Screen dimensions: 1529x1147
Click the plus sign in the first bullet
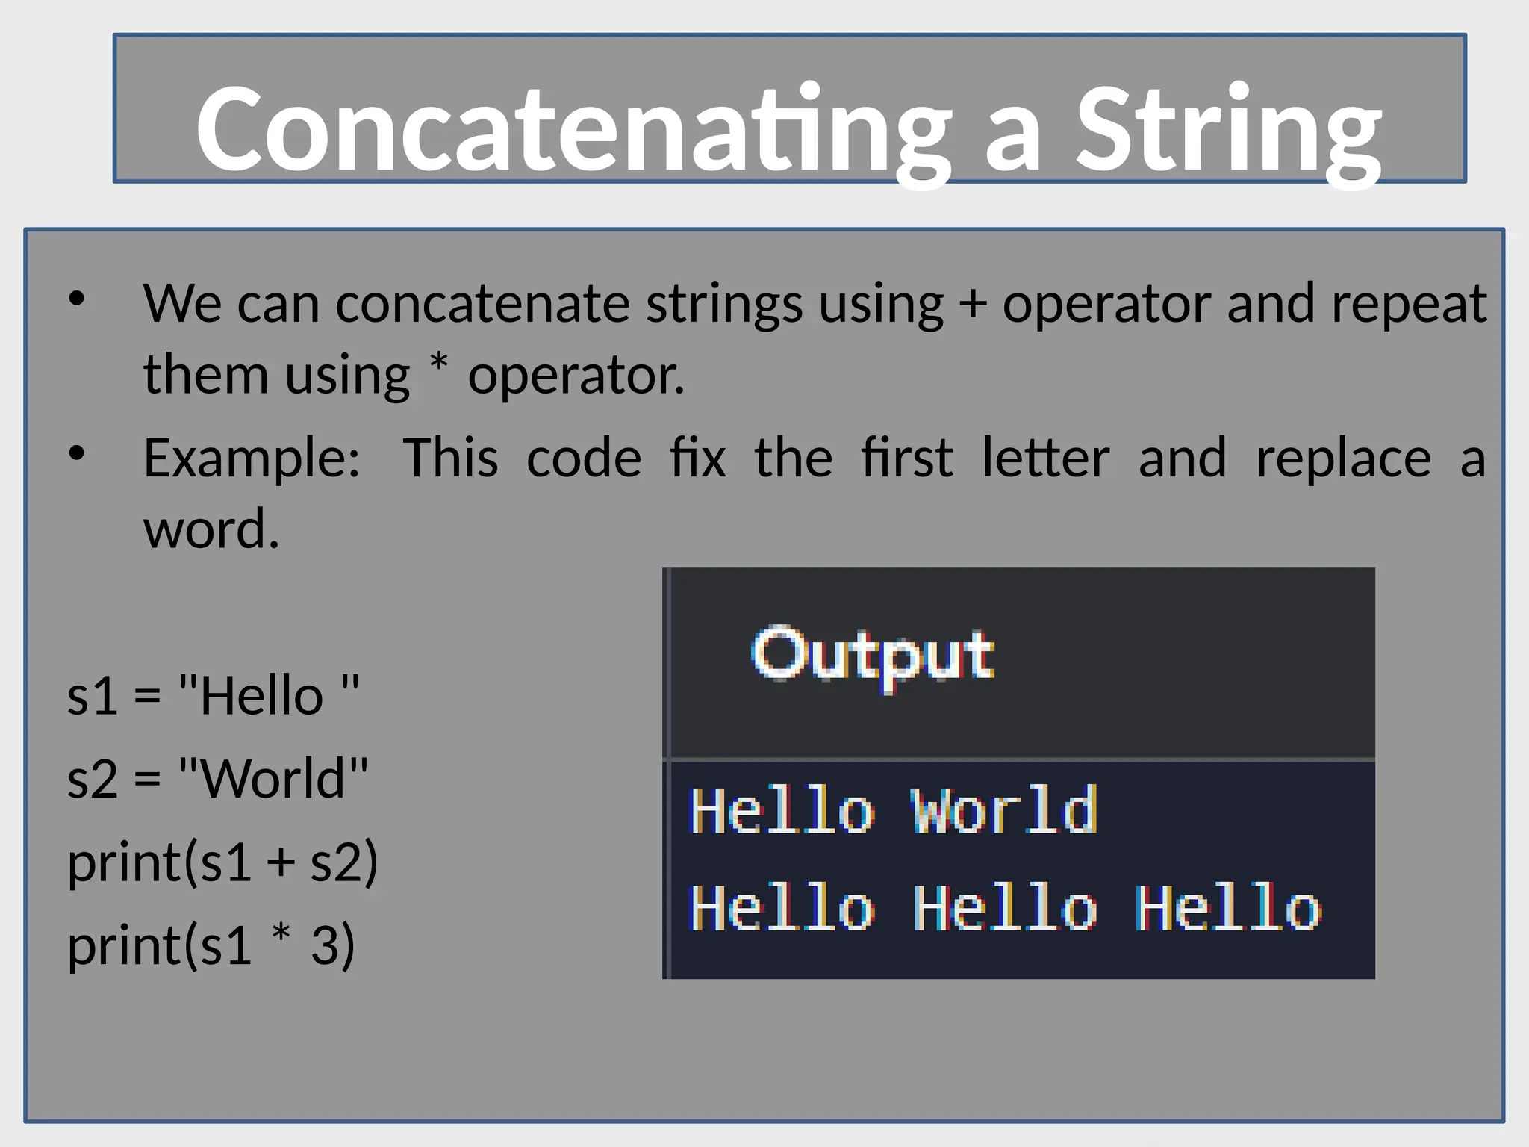coord(972,305)
